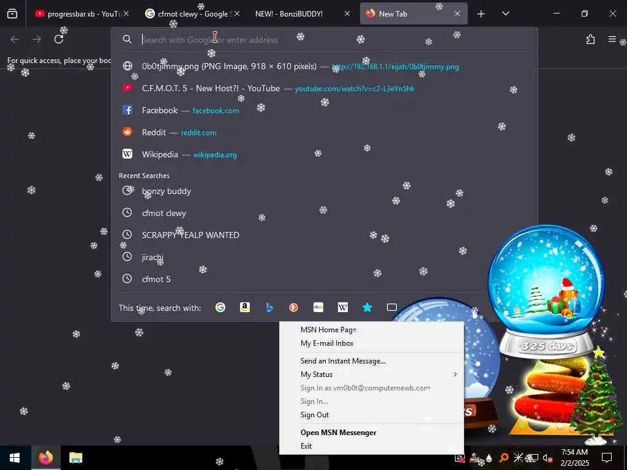This screenshot has width=627, height=470.
Task: Open File Explorer from the taskbar
Action: click(75, 458)
